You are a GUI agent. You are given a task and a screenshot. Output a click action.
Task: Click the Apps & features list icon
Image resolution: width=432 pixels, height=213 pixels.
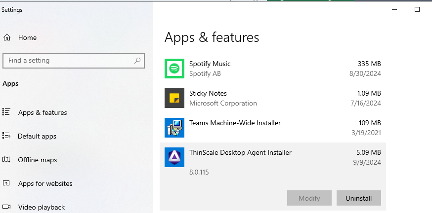click(6, 112)
